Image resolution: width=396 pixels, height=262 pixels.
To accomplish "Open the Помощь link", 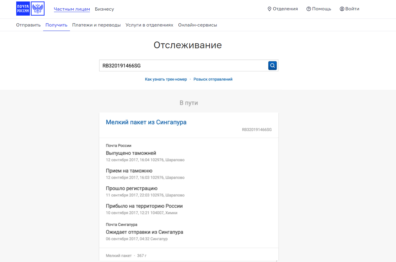I will [322, 9].
